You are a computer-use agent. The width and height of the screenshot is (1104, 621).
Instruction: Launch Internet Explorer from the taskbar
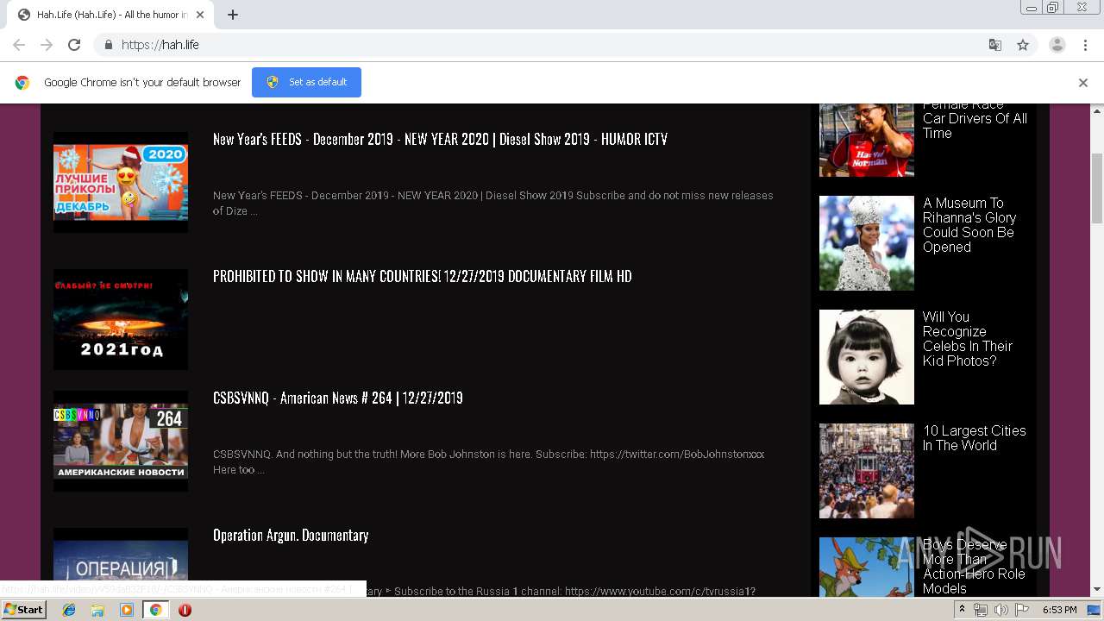(x=69, y=610)
